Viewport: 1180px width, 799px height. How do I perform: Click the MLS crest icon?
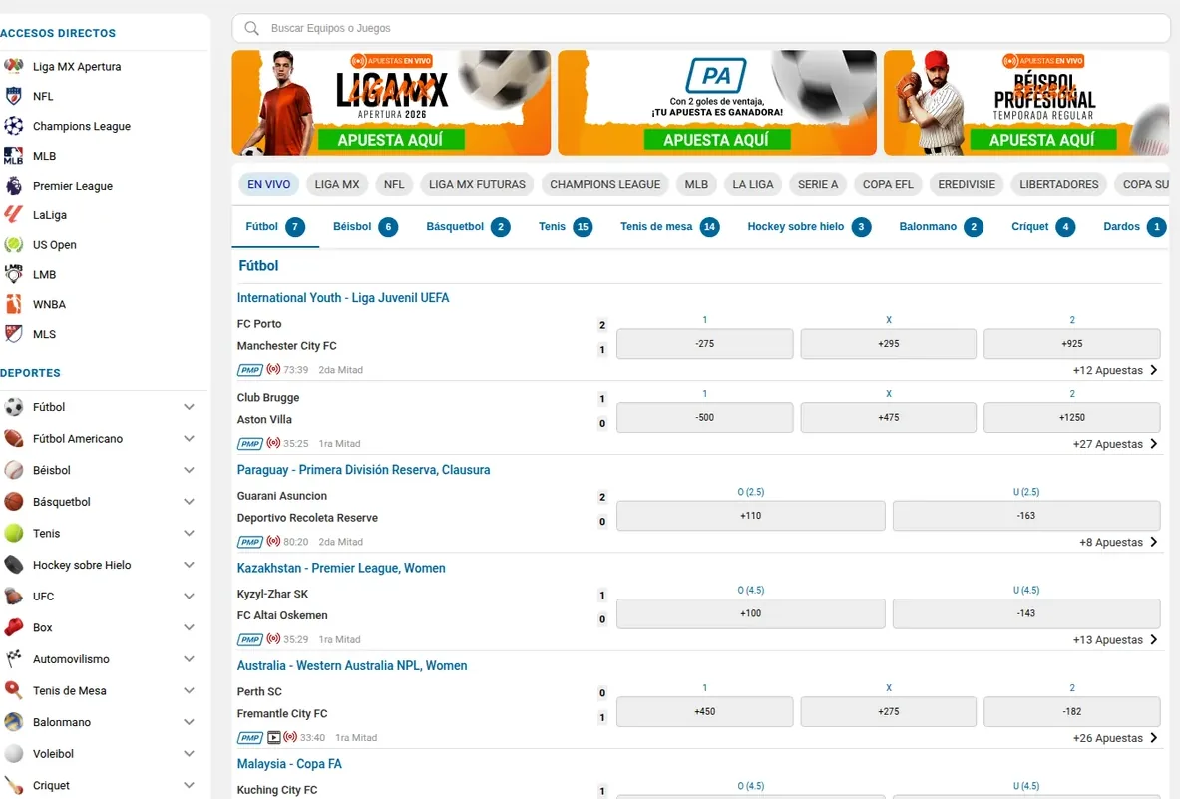tap(14, 334)
